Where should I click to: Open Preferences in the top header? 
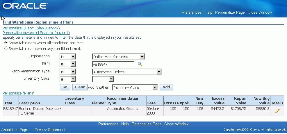pyautogui.click(x=192, y=12)
